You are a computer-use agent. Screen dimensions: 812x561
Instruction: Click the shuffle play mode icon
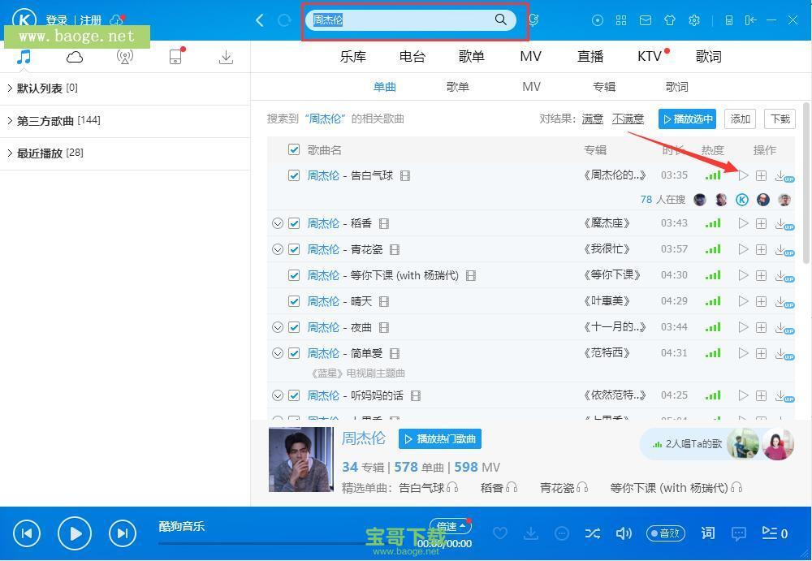[593, 533]
